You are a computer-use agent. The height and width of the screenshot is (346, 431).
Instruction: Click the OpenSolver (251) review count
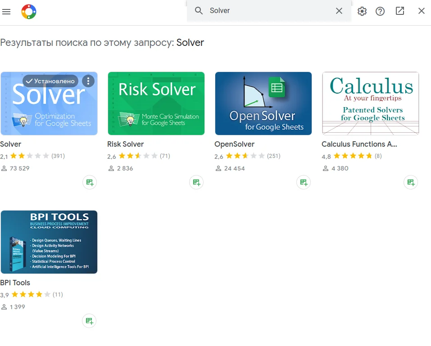[273, 156]
